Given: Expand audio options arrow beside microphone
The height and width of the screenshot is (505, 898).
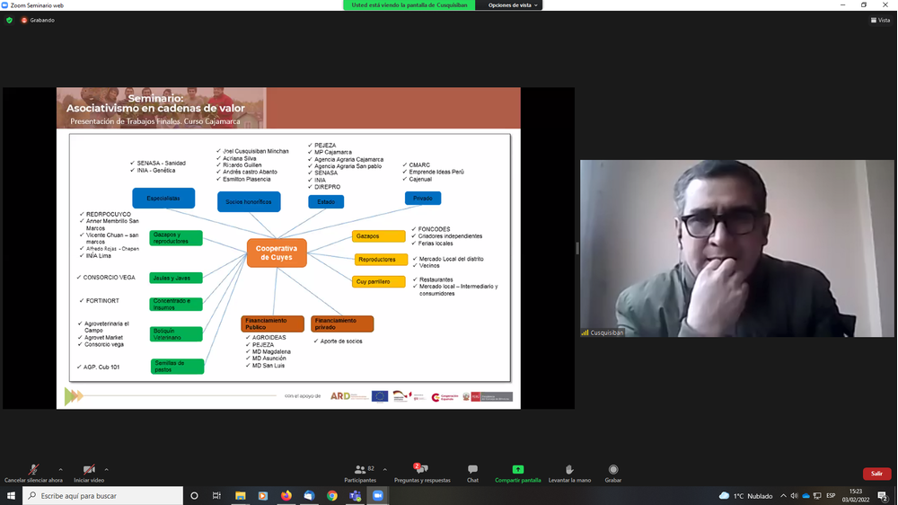Looking at the screenshot, I should click(61, 469).
